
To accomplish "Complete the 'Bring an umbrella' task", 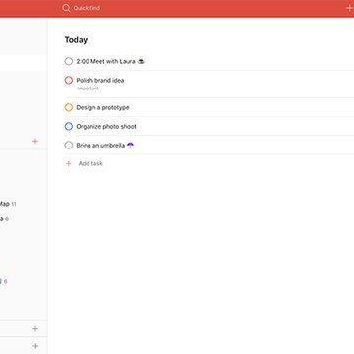I will pos(69,146).
